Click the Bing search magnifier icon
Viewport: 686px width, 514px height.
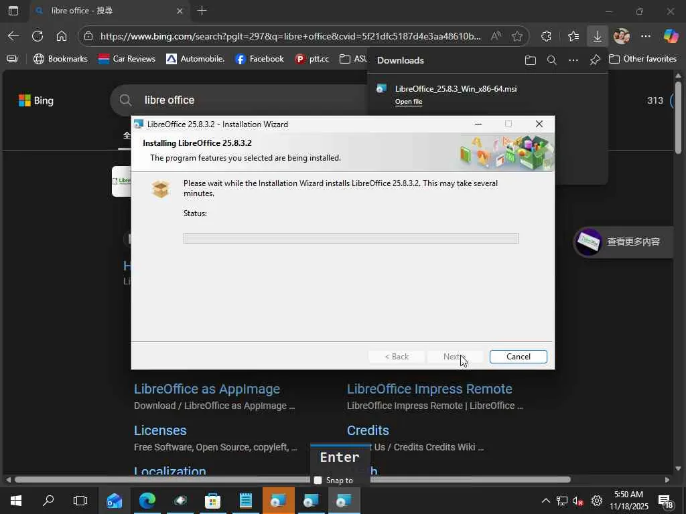coord(125,100)
